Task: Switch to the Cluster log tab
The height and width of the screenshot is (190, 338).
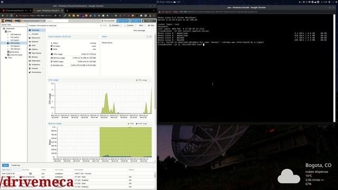Action: [x=15, y=165]
